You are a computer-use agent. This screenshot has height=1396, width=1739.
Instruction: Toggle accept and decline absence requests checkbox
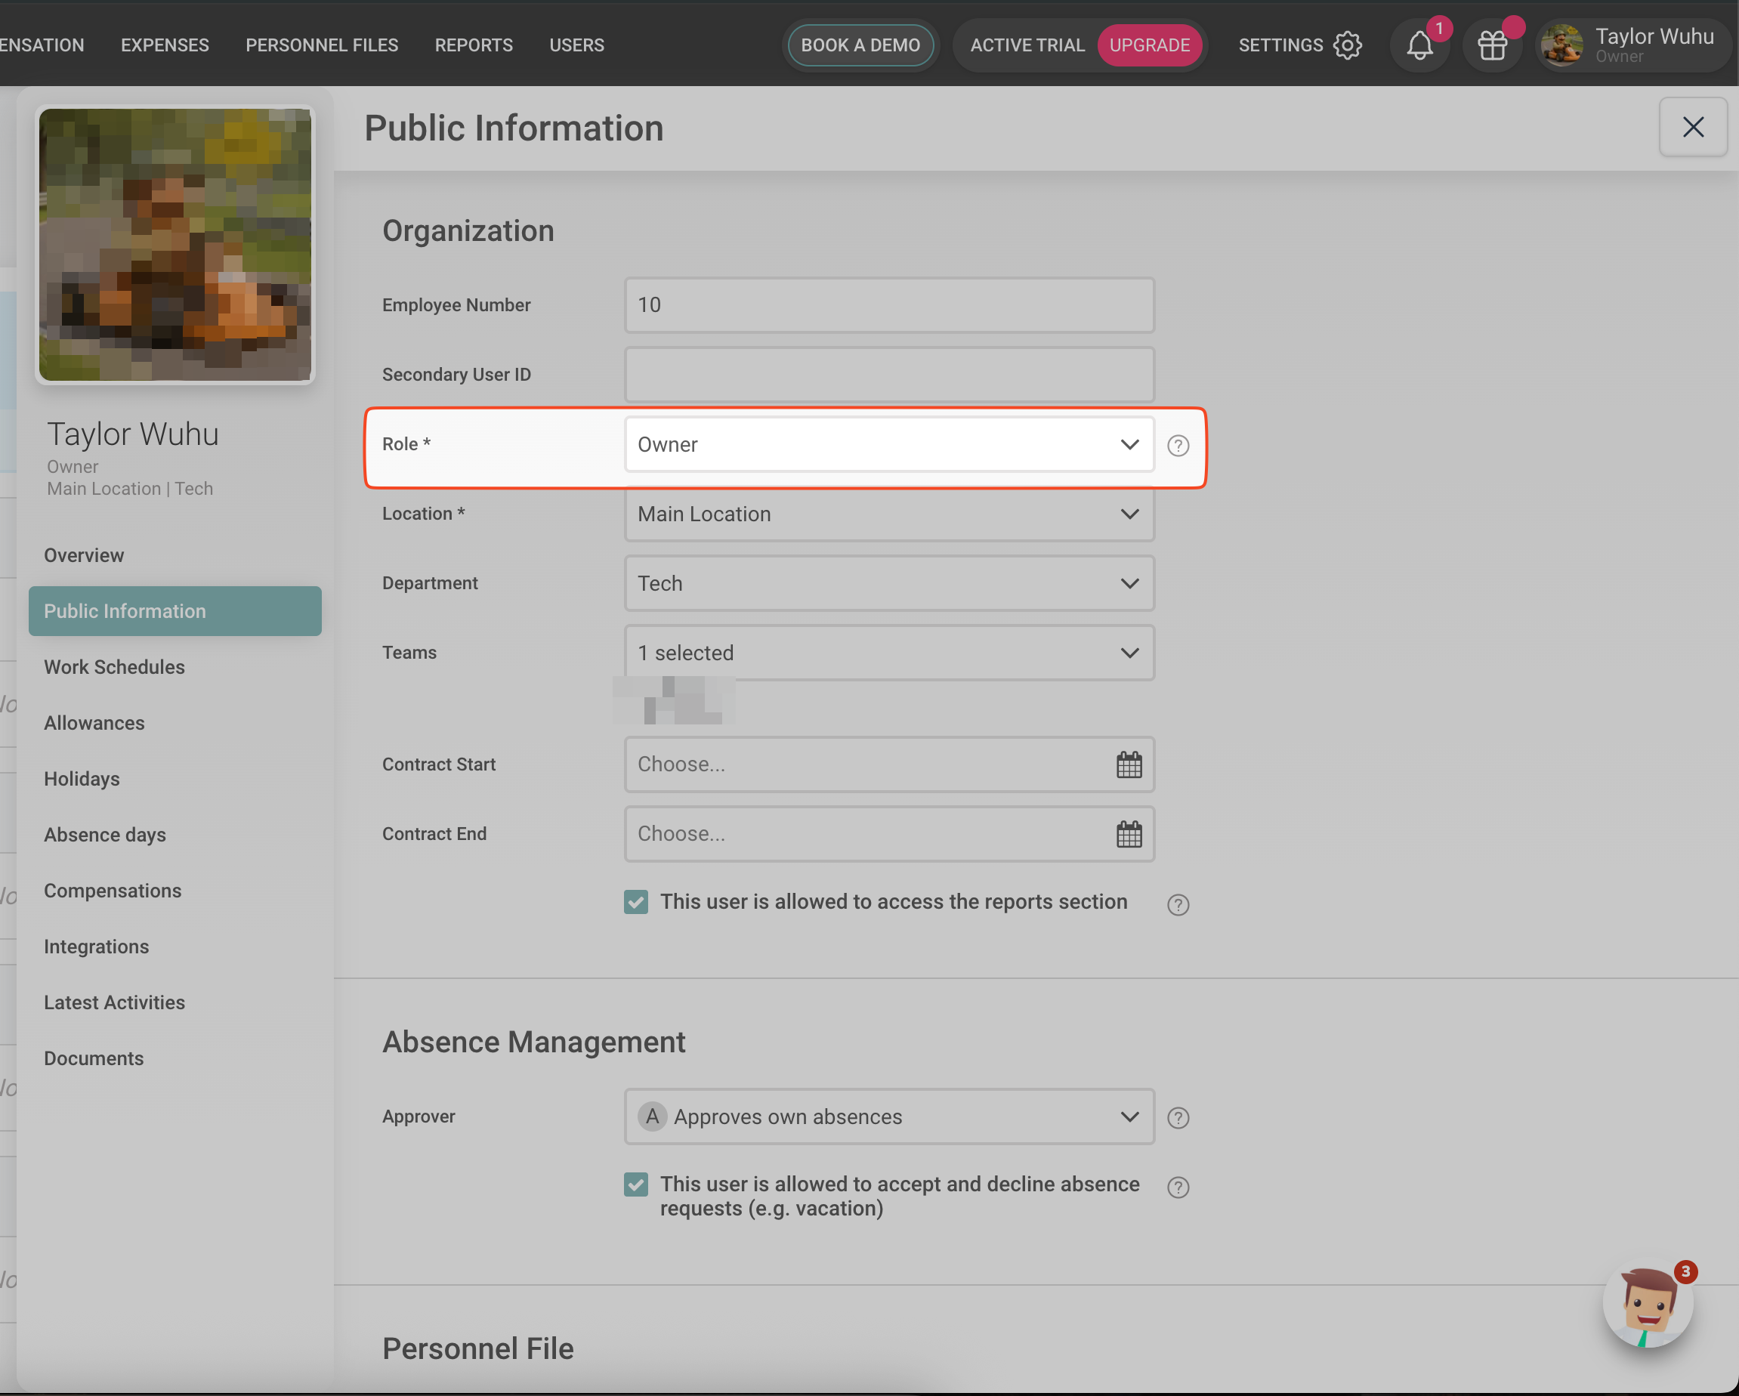635,1184
